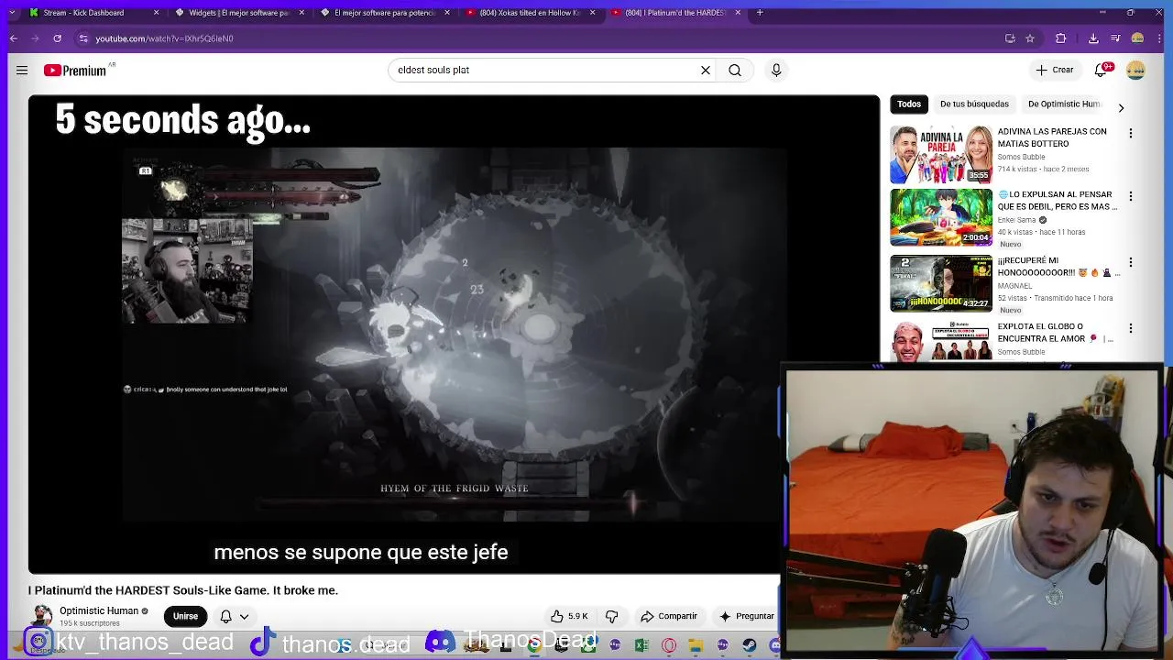Like the video with 5.9 K likes

[x=569, y=616]
